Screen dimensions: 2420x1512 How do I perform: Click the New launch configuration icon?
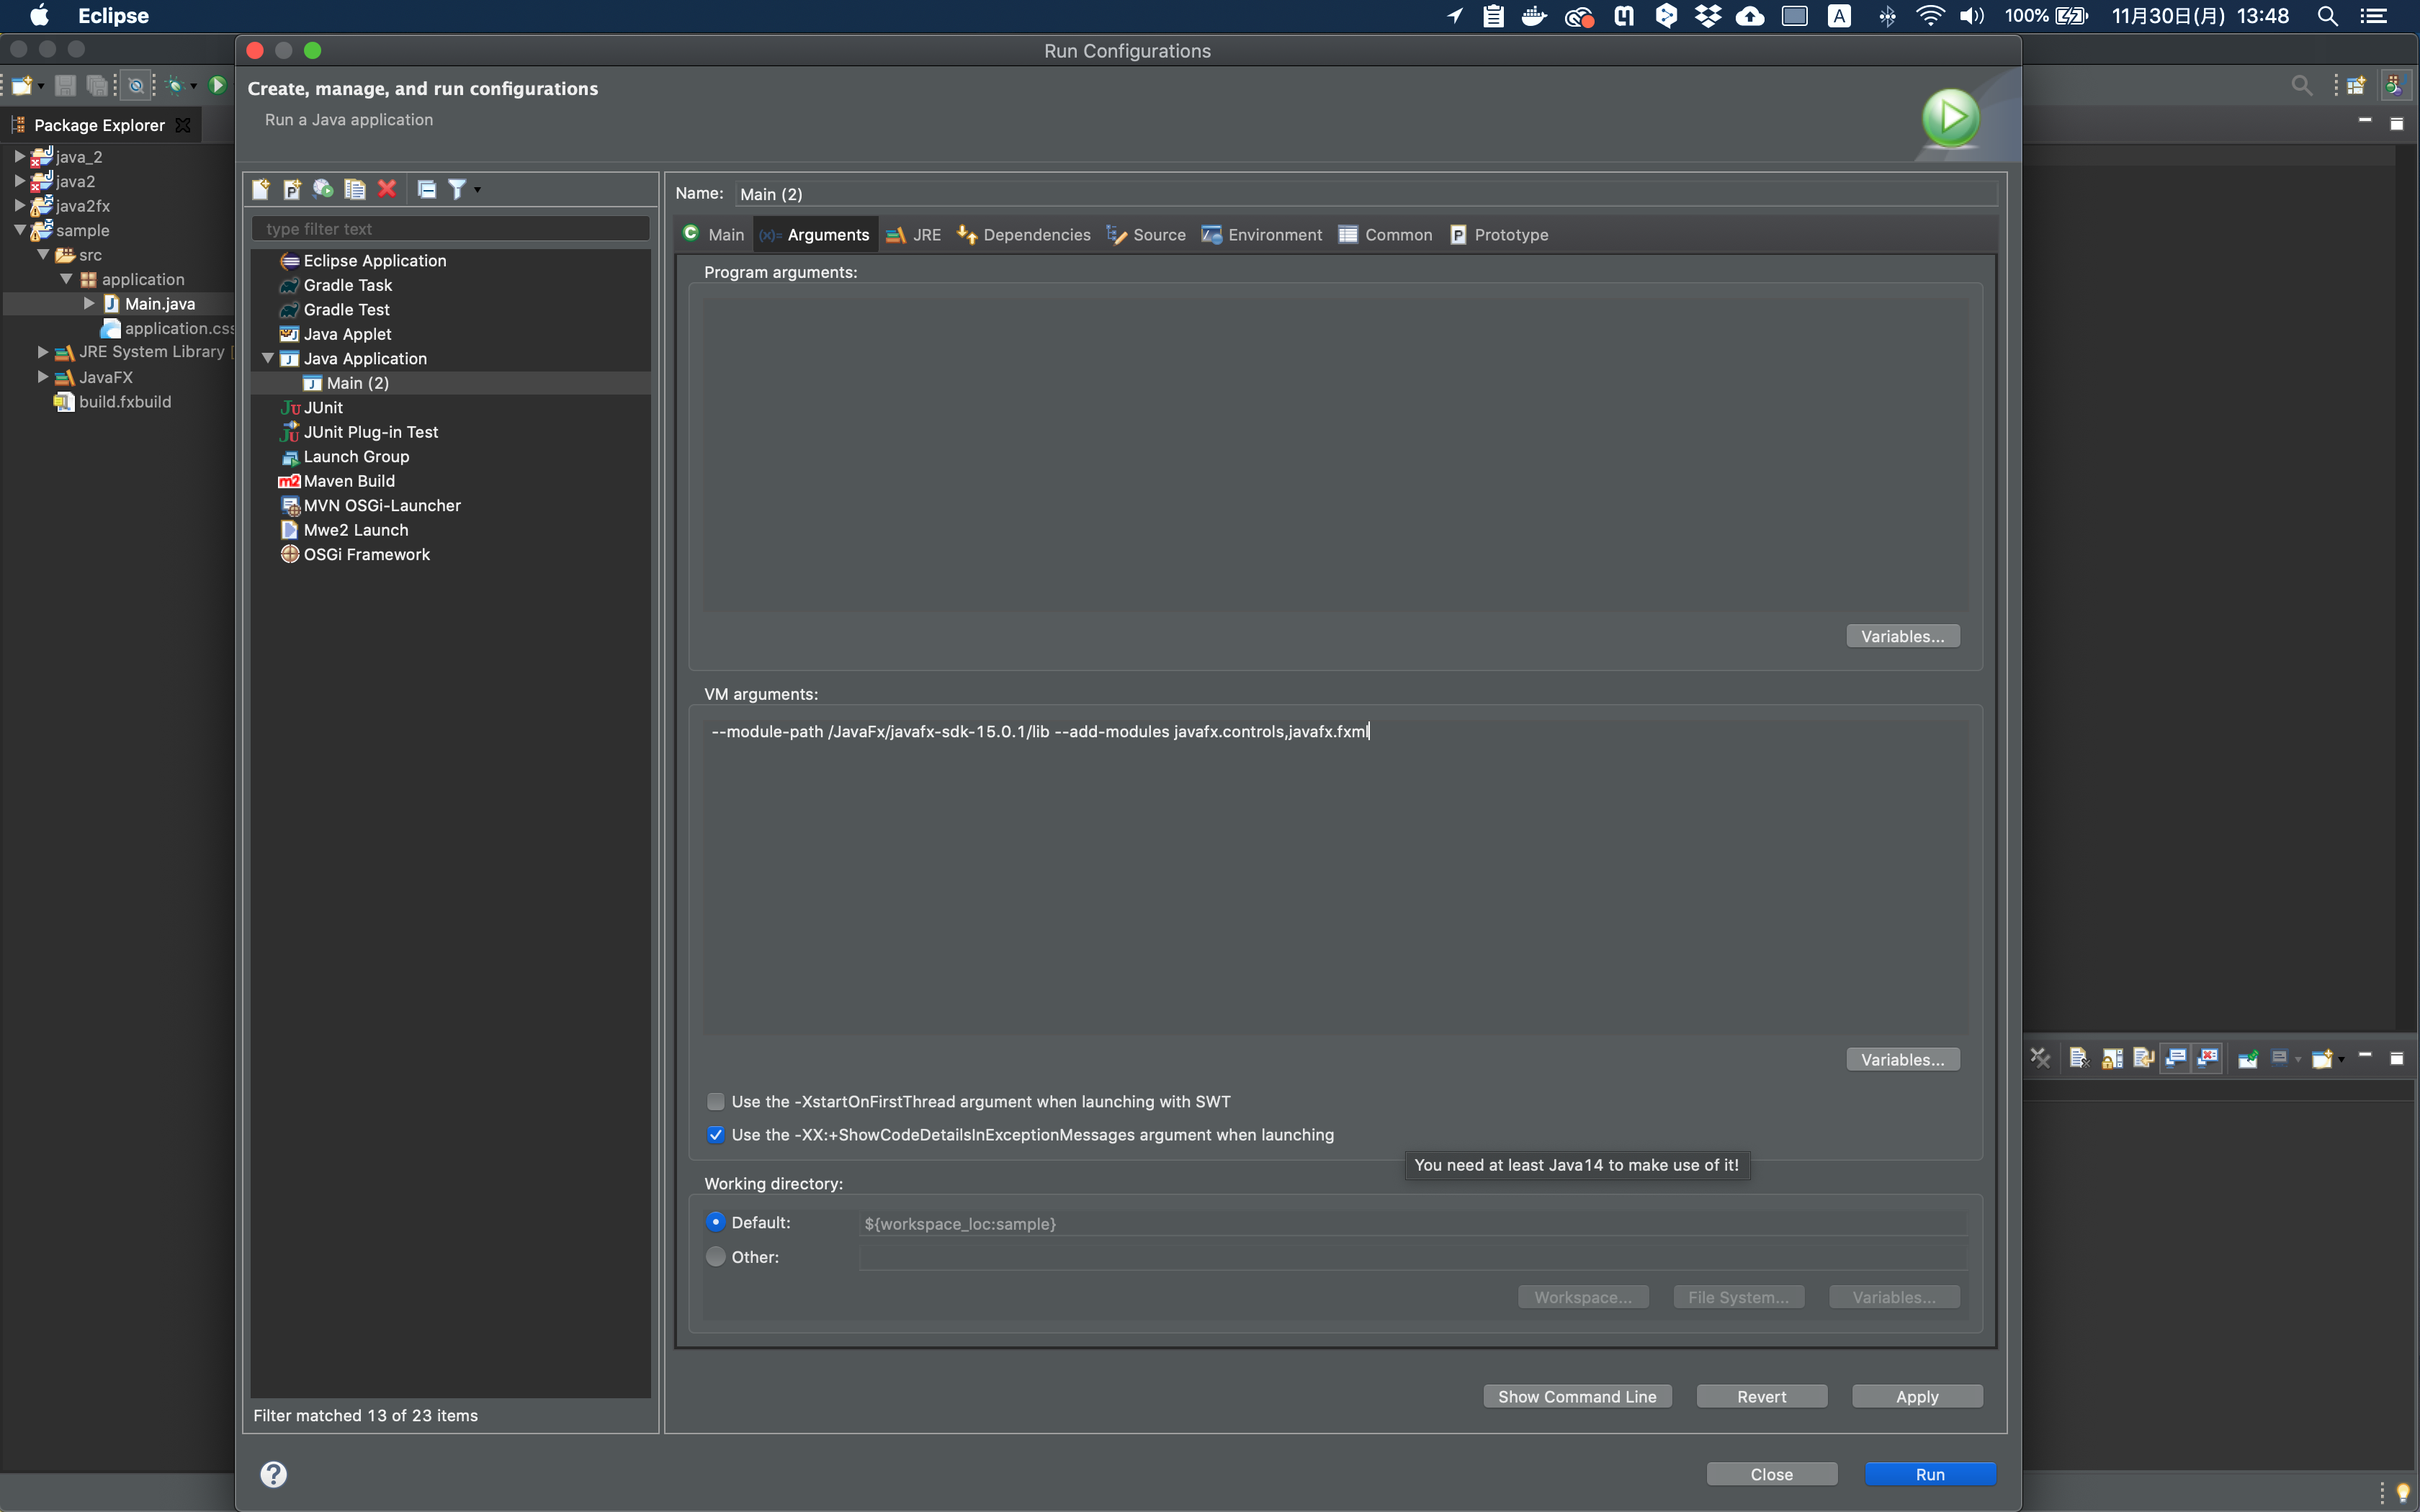click(261, 189)
